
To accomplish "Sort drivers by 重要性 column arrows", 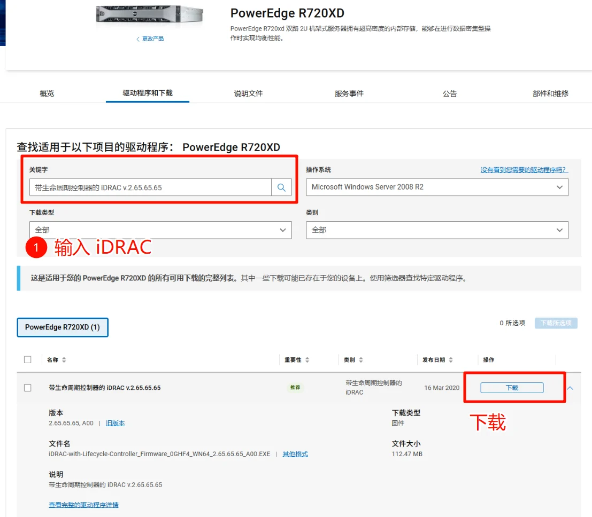I will click(307, 360).
